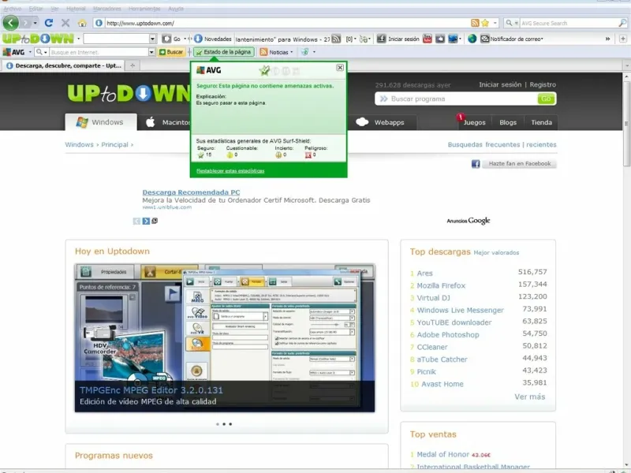Subscribe via the RSS icon in address bar
This screenshot has height=473, width=631.
point(475,23)
